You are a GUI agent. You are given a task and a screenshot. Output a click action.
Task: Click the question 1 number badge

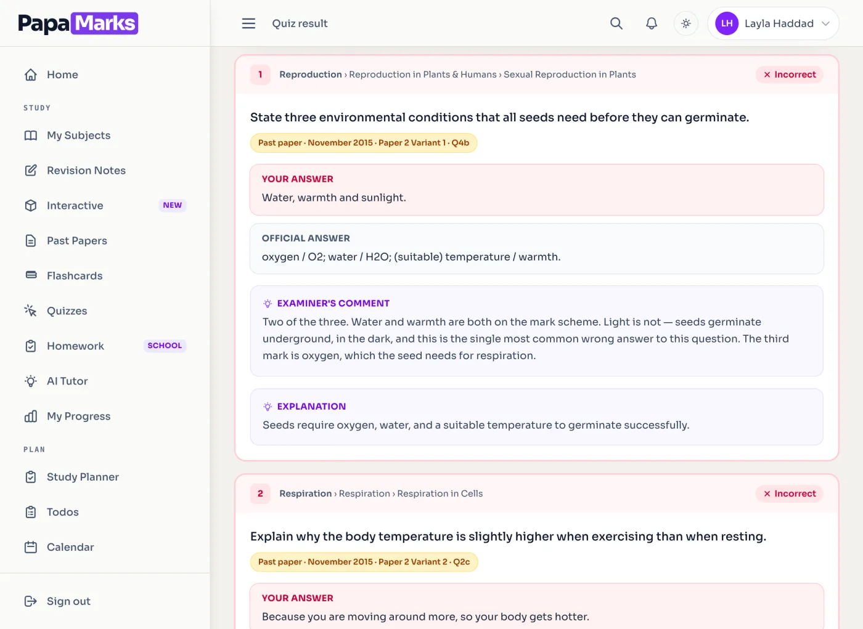coord(260,75)
